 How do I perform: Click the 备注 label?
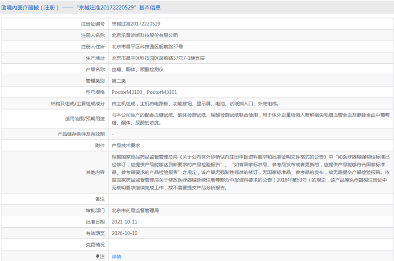[x=100, y=199]
